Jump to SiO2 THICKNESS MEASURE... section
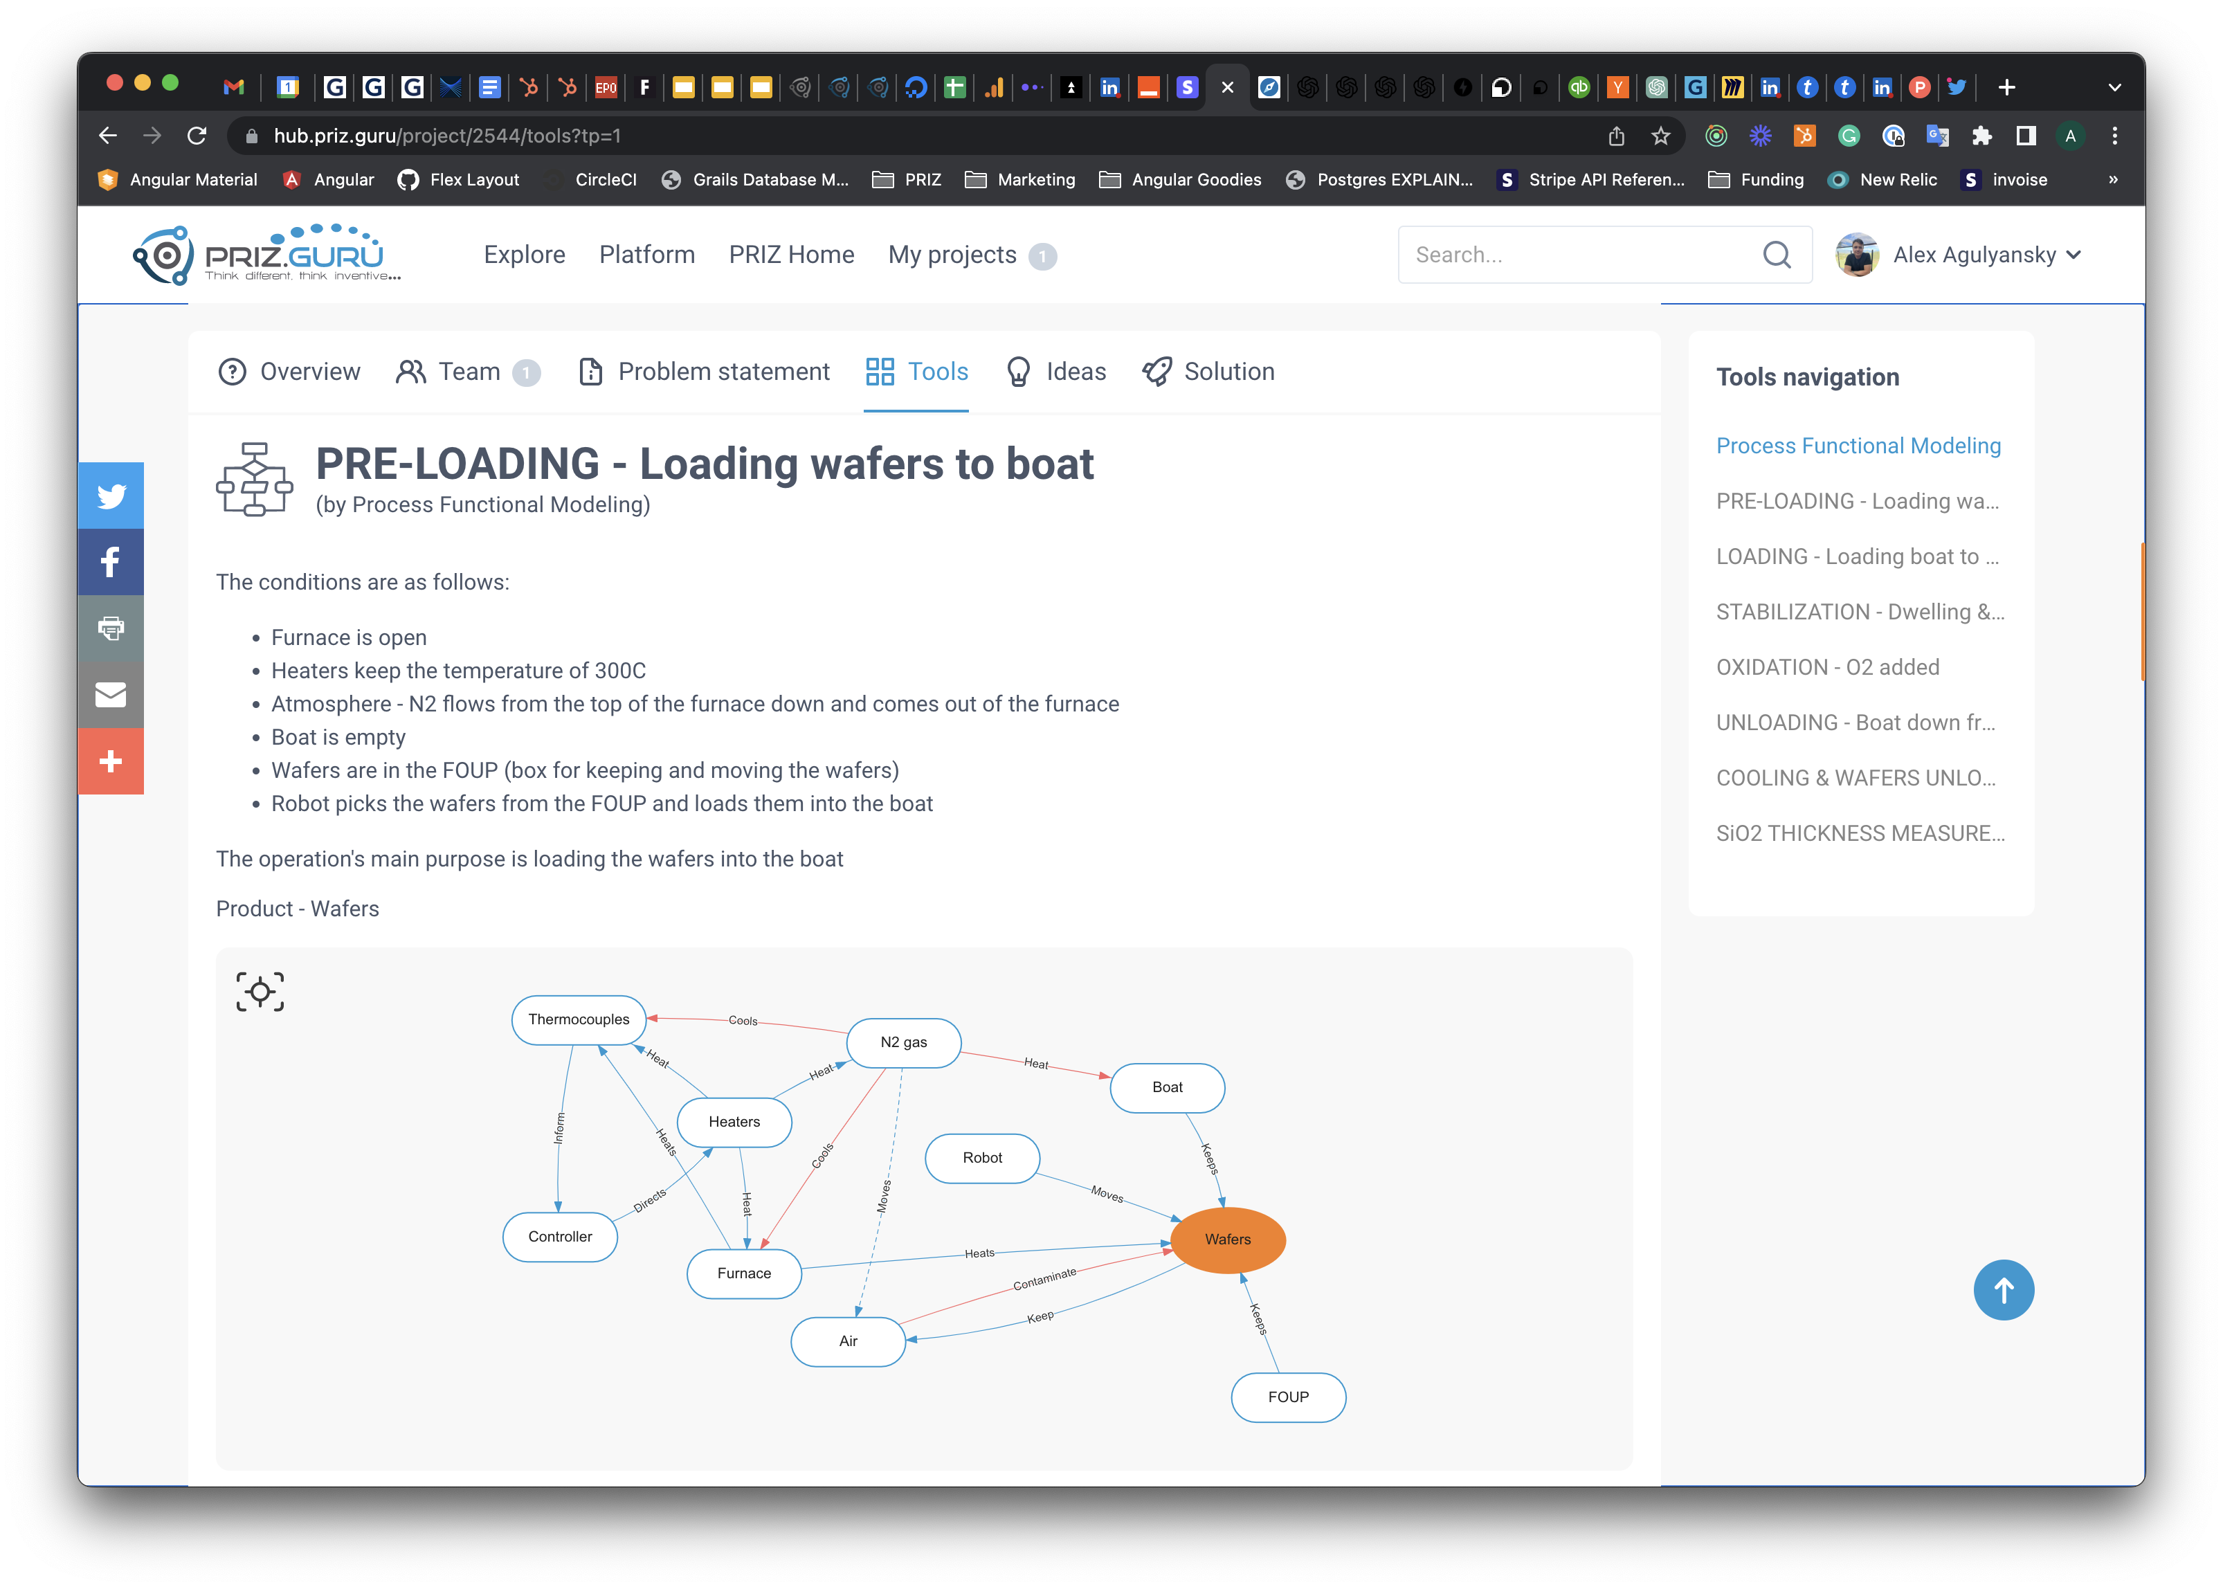This screenshot has height=1589, width=2223. 1860,834
